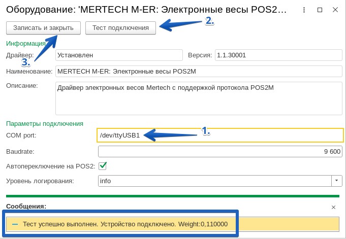This screenshot has height=239, width=346.
Task: Focus the COM port input field
Action: click(220, 135)
